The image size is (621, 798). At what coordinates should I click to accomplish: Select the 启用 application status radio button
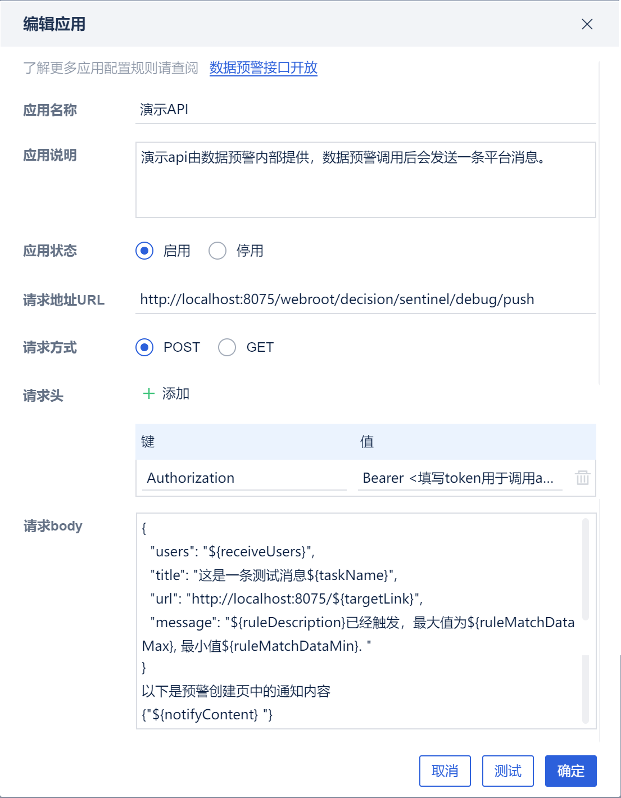145,251
